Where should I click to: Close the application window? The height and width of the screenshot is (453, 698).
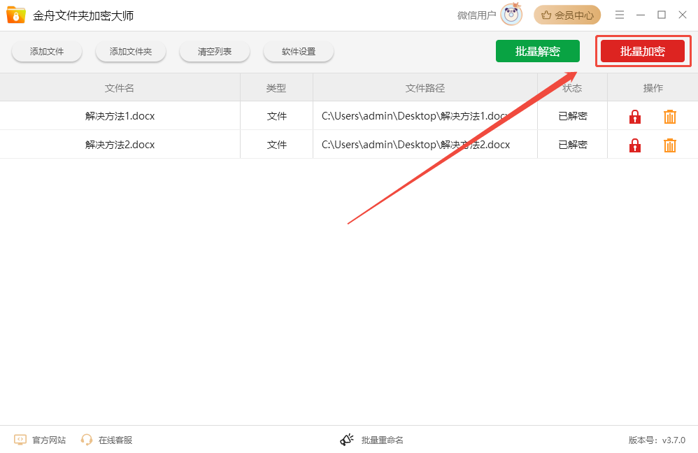pos(683,15)
